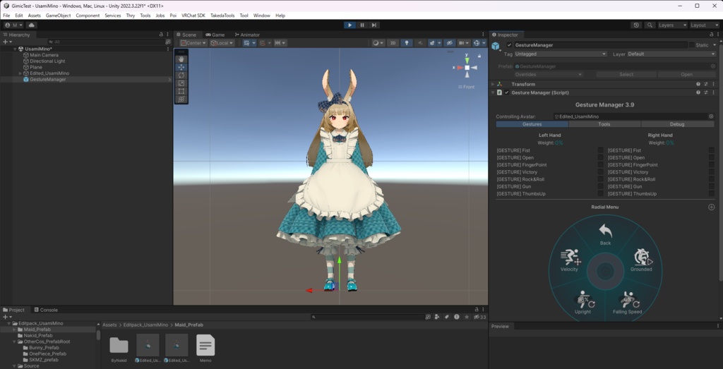
Task: Click the Undo History icon
Action: [x=636, y=25]
